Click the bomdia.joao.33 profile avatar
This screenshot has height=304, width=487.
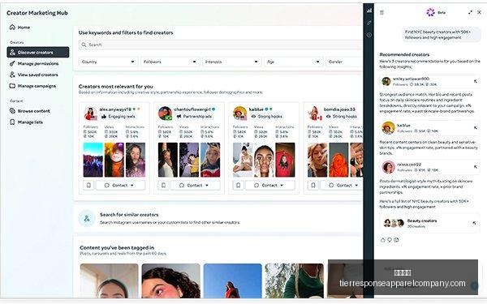[x=314, y=113]
